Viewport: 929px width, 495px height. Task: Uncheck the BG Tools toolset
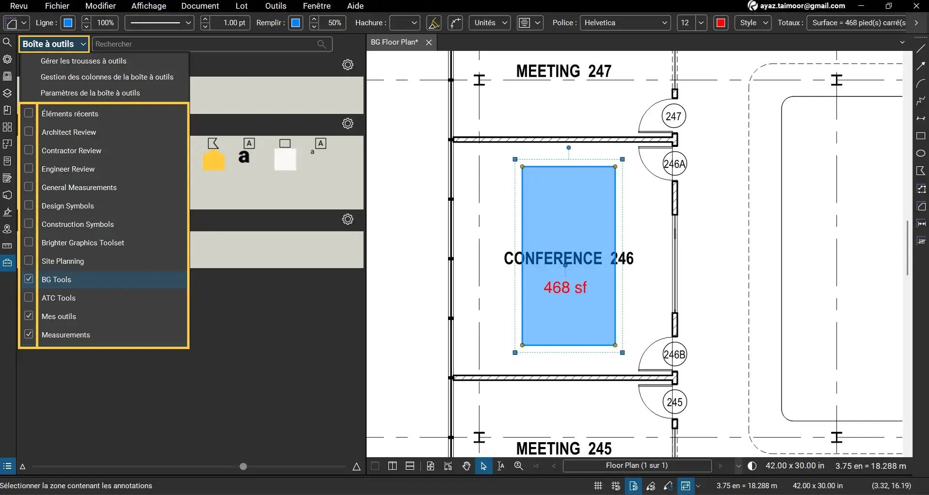[29, 279]
